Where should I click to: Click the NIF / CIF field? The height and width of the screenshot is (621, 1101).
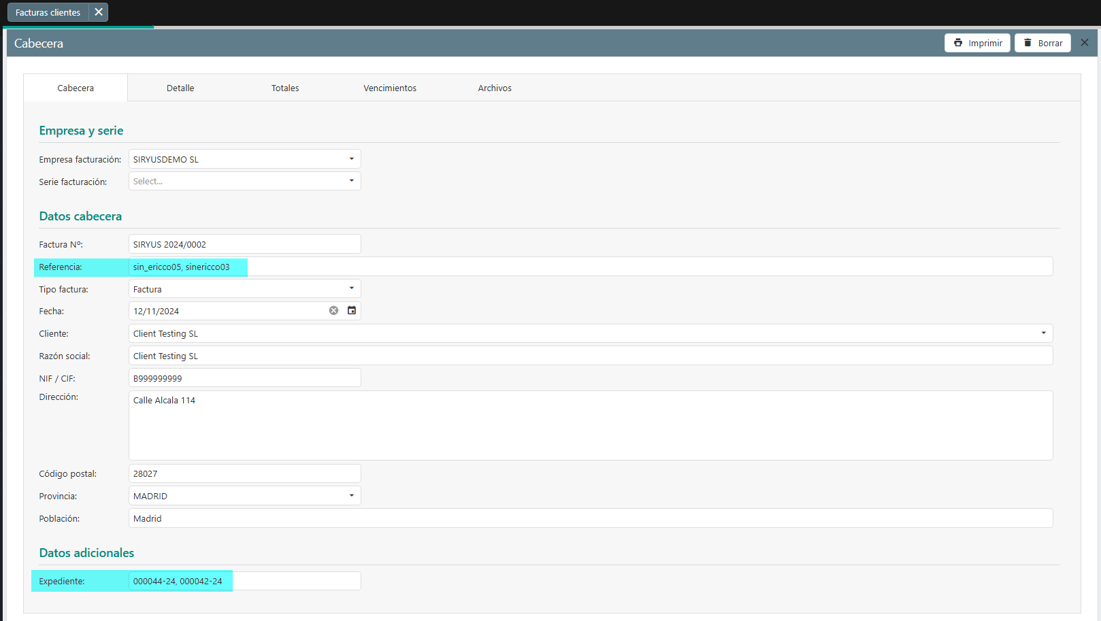point(244,378)
